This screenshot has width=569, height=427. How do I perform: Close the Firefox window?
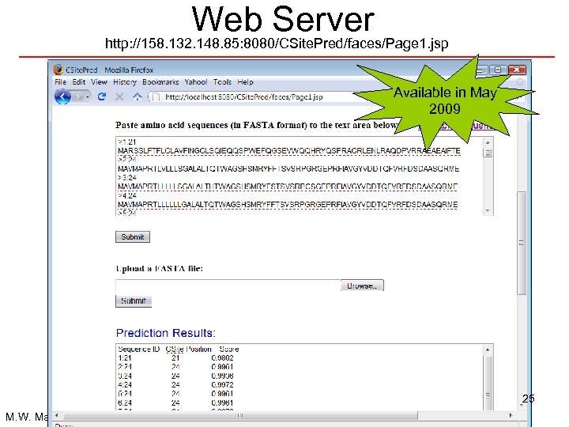pos(517,70)
